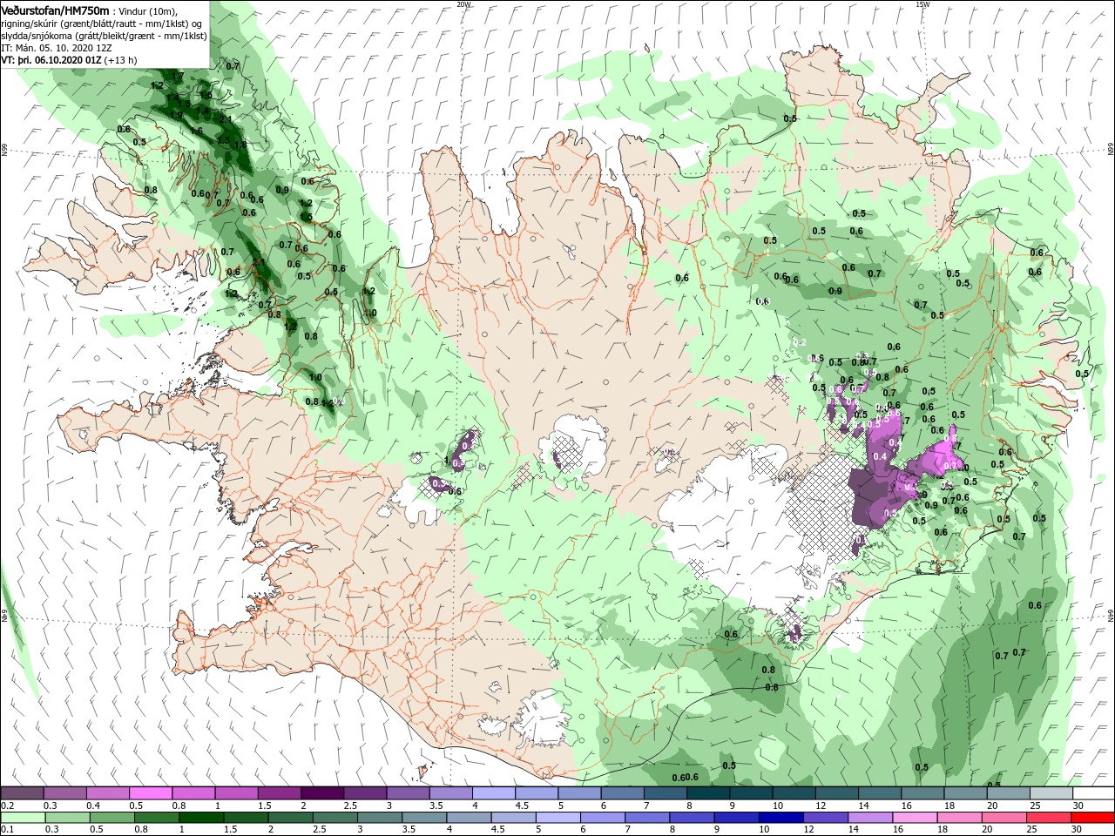Select the pinkish-red 25 rain swatch
The height and width of the screenshot is (836, 1115).
click(1048, 818)
